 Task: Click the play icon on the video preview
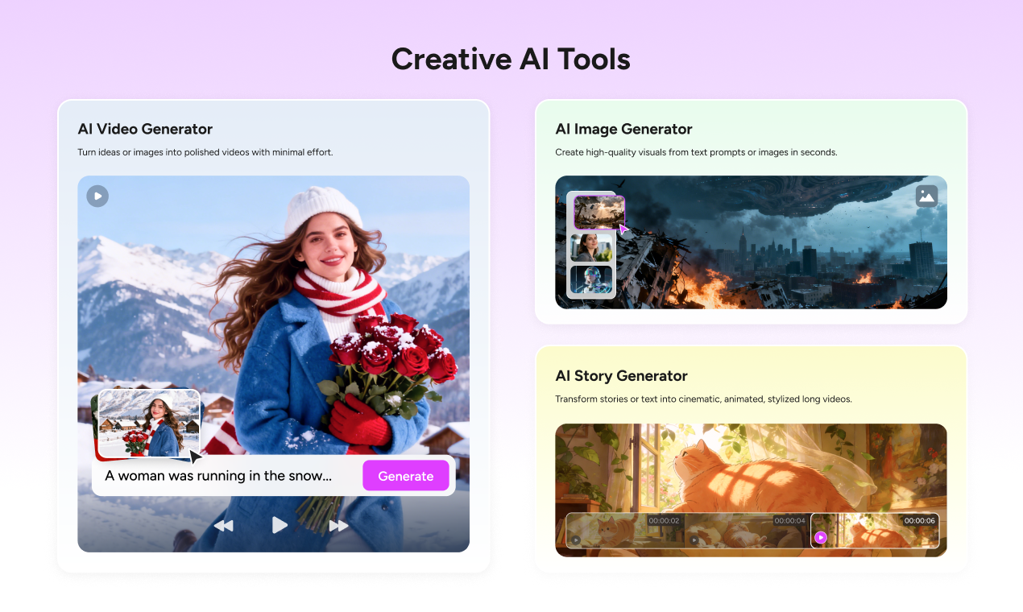click(x=97, y=196)
